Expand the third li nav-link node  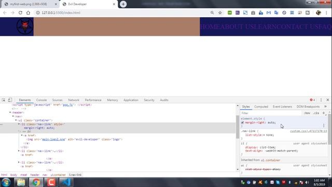tap(19, 163)
